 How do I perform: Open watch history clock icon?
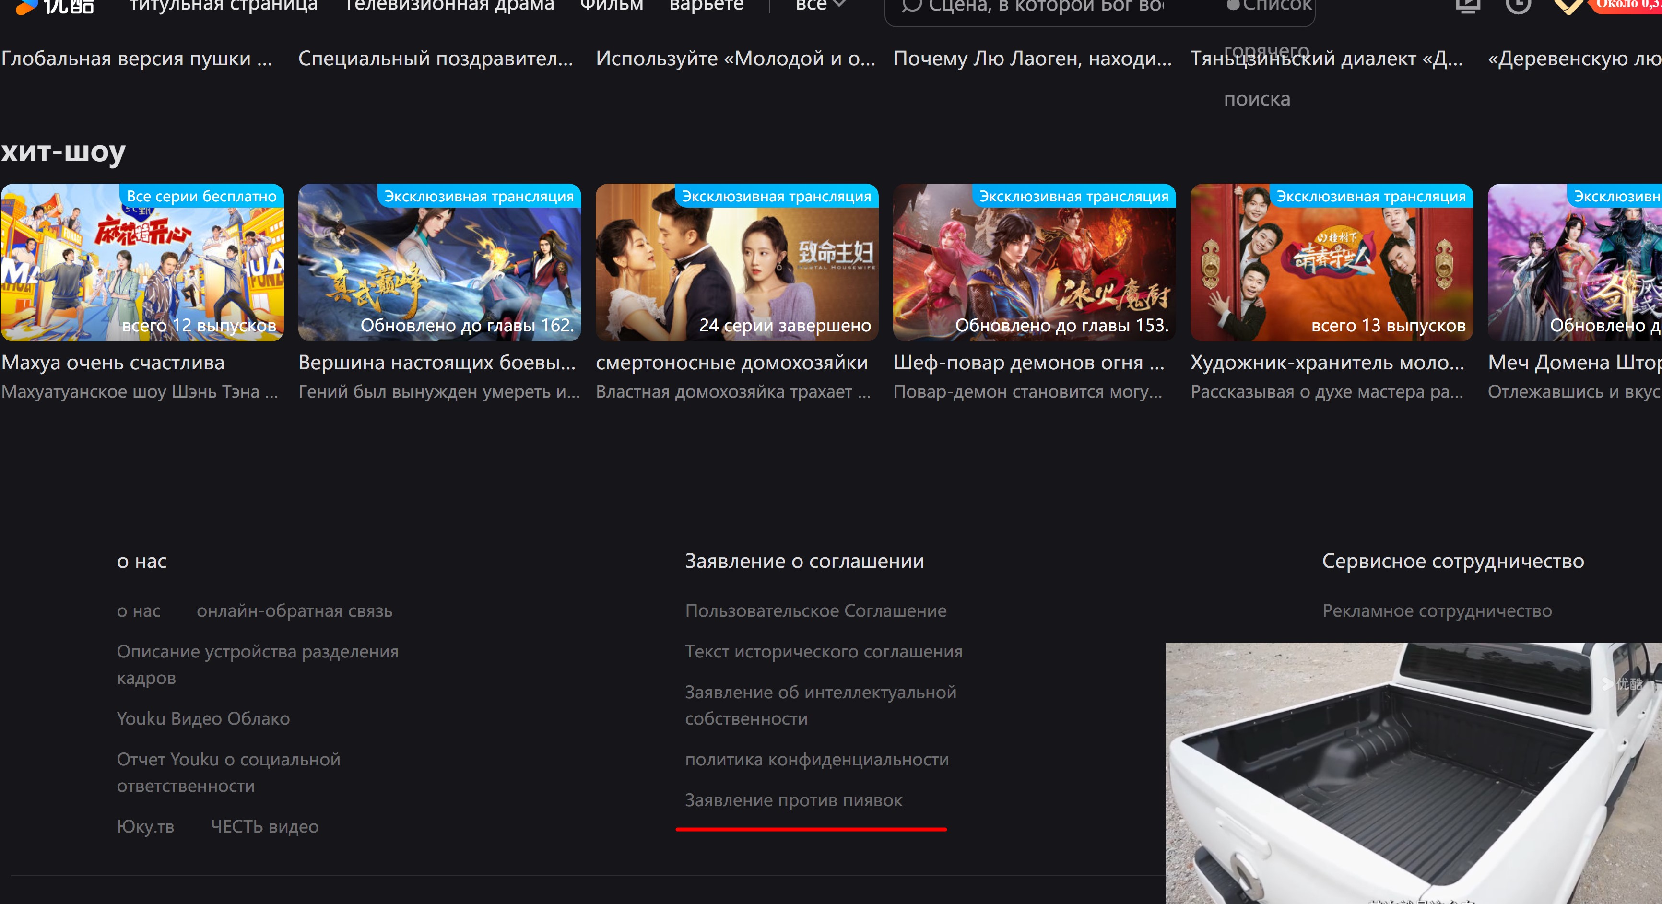pyautogui.click(x=1518, y=6)
